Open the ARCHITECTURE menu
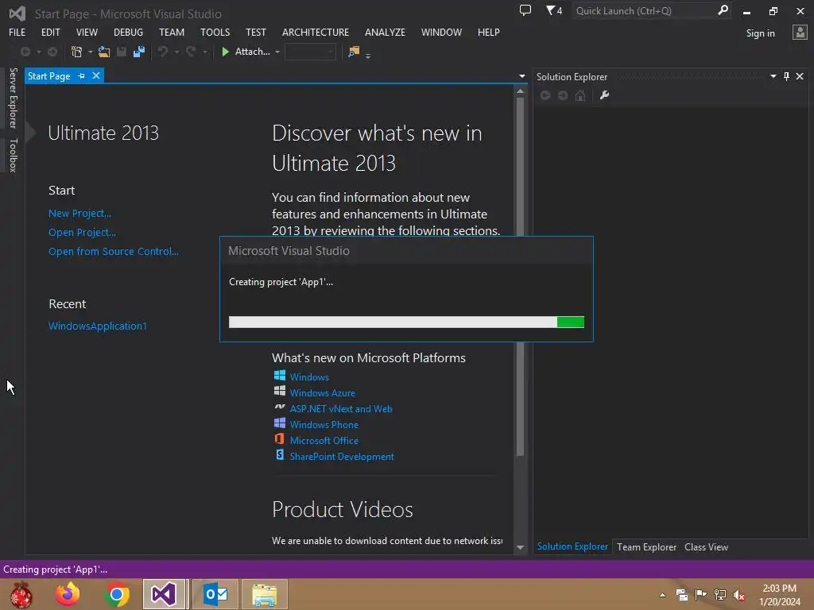 [x=316, y=32]
